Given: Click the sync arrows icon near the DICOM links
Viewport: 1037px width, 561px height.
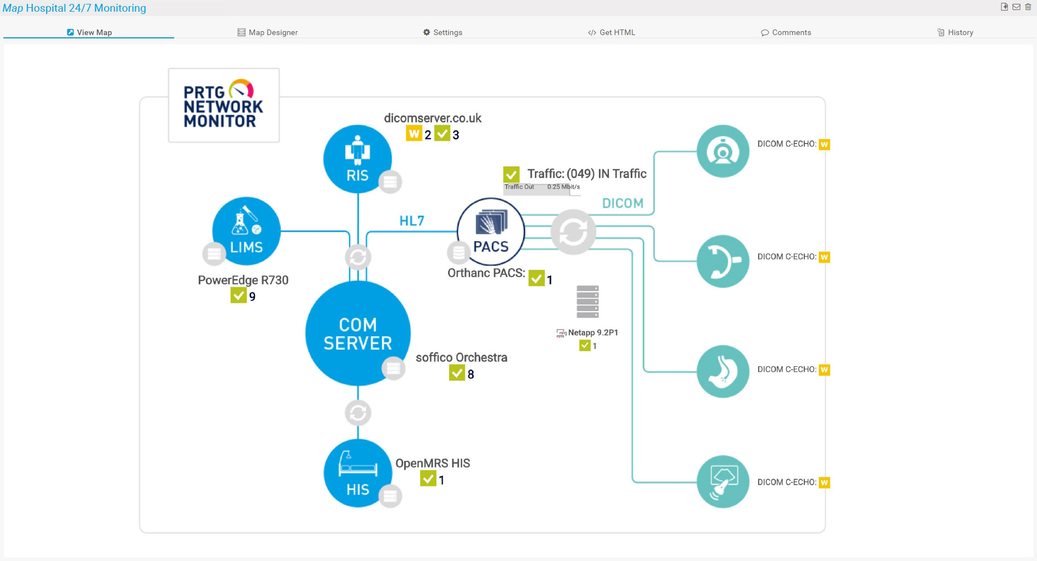Looking at the screenshot, I should click(x=573, y=232).
